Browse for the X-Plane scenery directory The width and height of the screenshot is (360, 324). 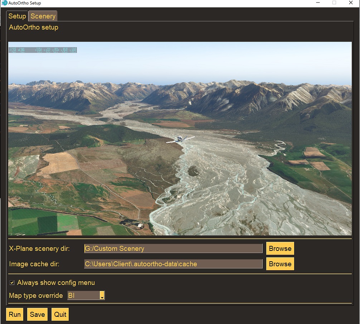pyautogui.click(x=280, y=249)
